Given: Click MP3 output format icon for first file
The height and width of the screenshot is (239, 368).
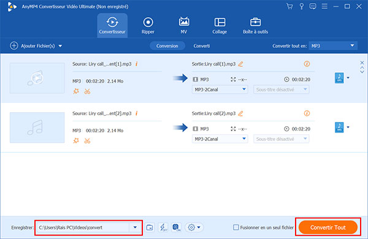Looking at the screenshot, I should [339, 78].
